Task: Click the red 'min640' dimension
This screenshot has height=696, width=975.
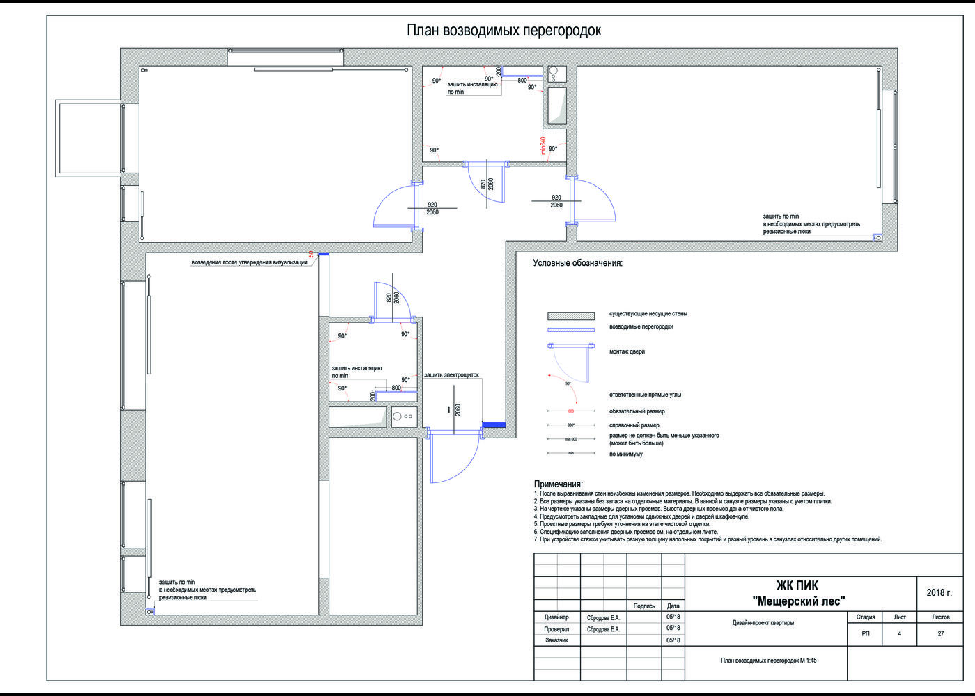Action: [543, 145]
